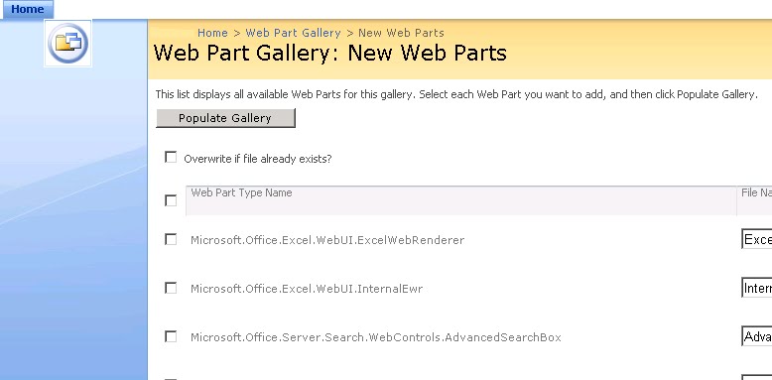This screenshot has width=772, height=380.
Task: Select the AdvancedSearchBox type name text
Action: pyautogui.click(x=376, y=337)
